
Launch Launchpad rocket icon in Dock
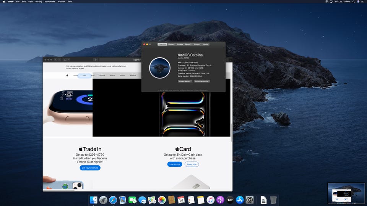pyautogui.click(x=103, y=200)
